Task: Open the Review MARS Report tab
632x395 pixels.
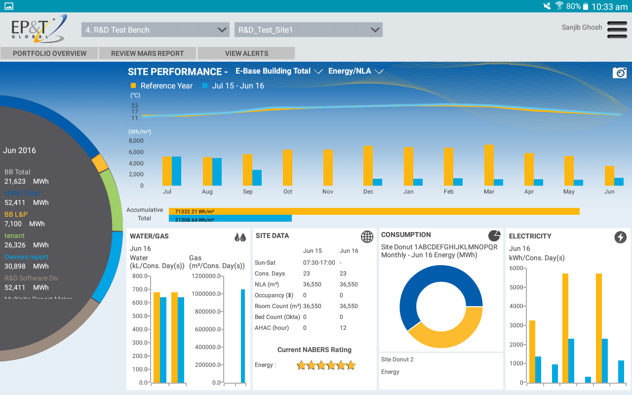Action: [147, 53]
